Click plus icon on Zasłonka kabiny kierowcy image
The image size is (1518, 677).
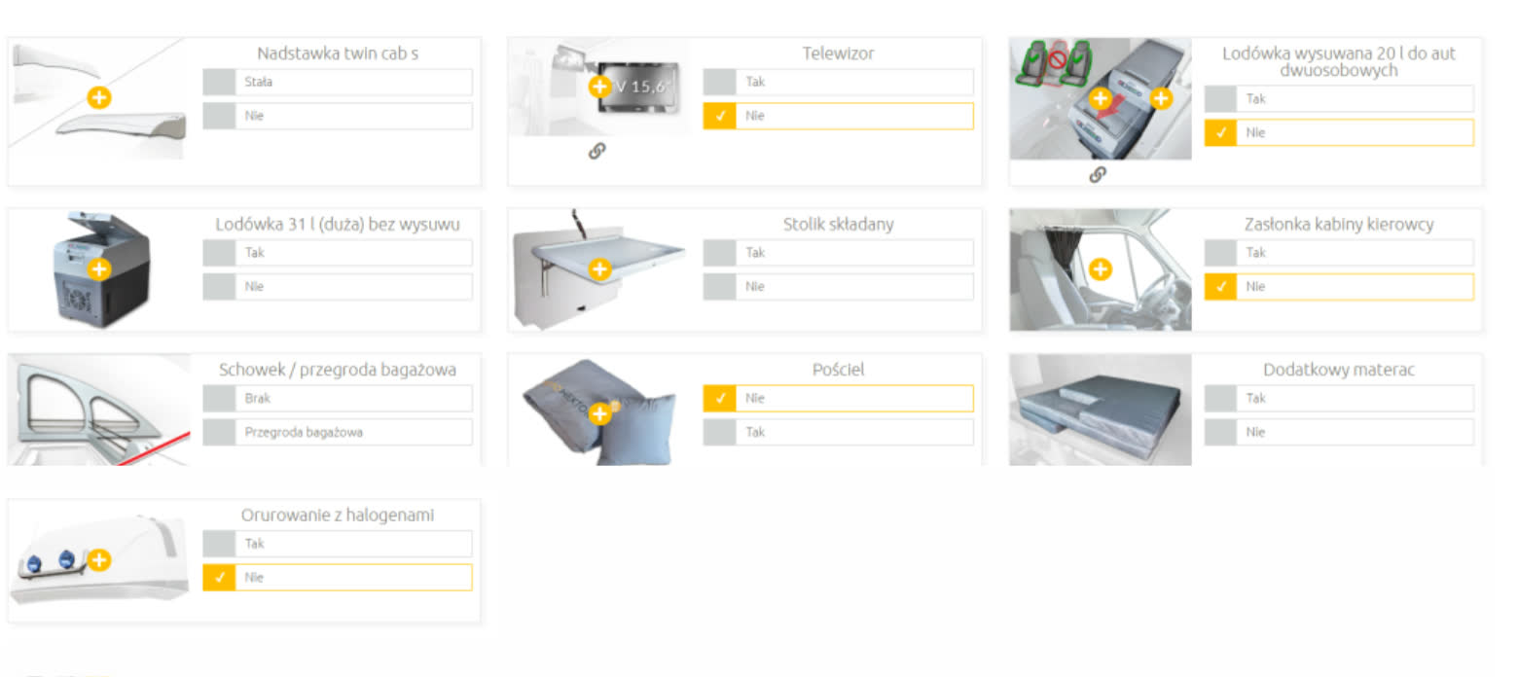tap(1101, 269)
